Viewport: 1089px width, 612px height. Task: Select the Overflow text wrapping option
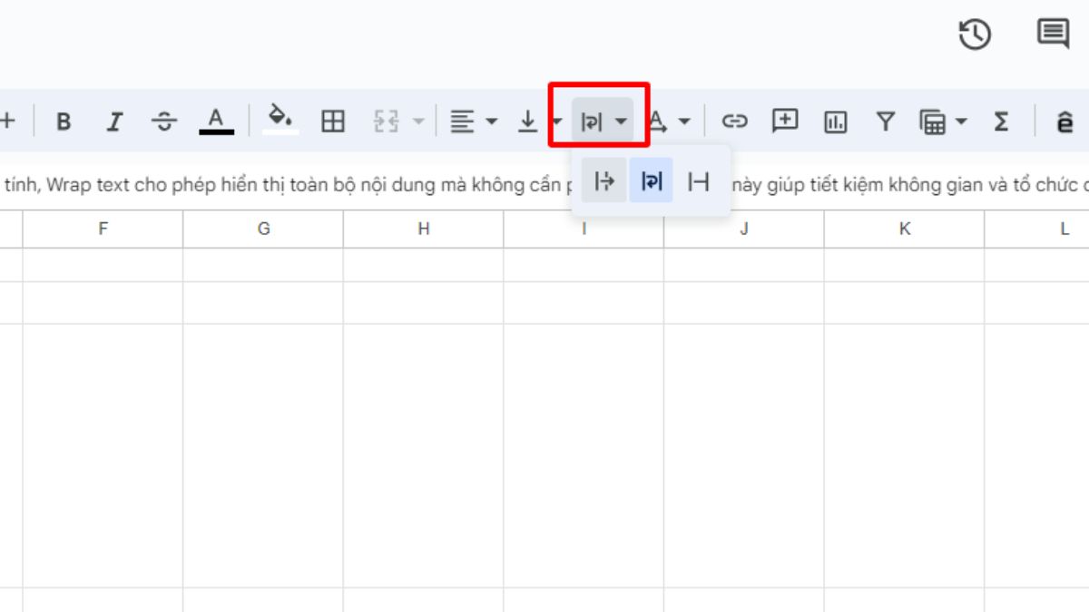[x=604, y=180]
